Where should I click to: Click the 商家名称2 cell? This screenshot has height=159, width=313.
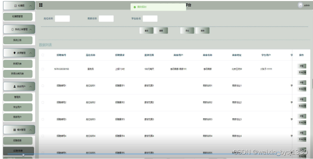point(208,102)
